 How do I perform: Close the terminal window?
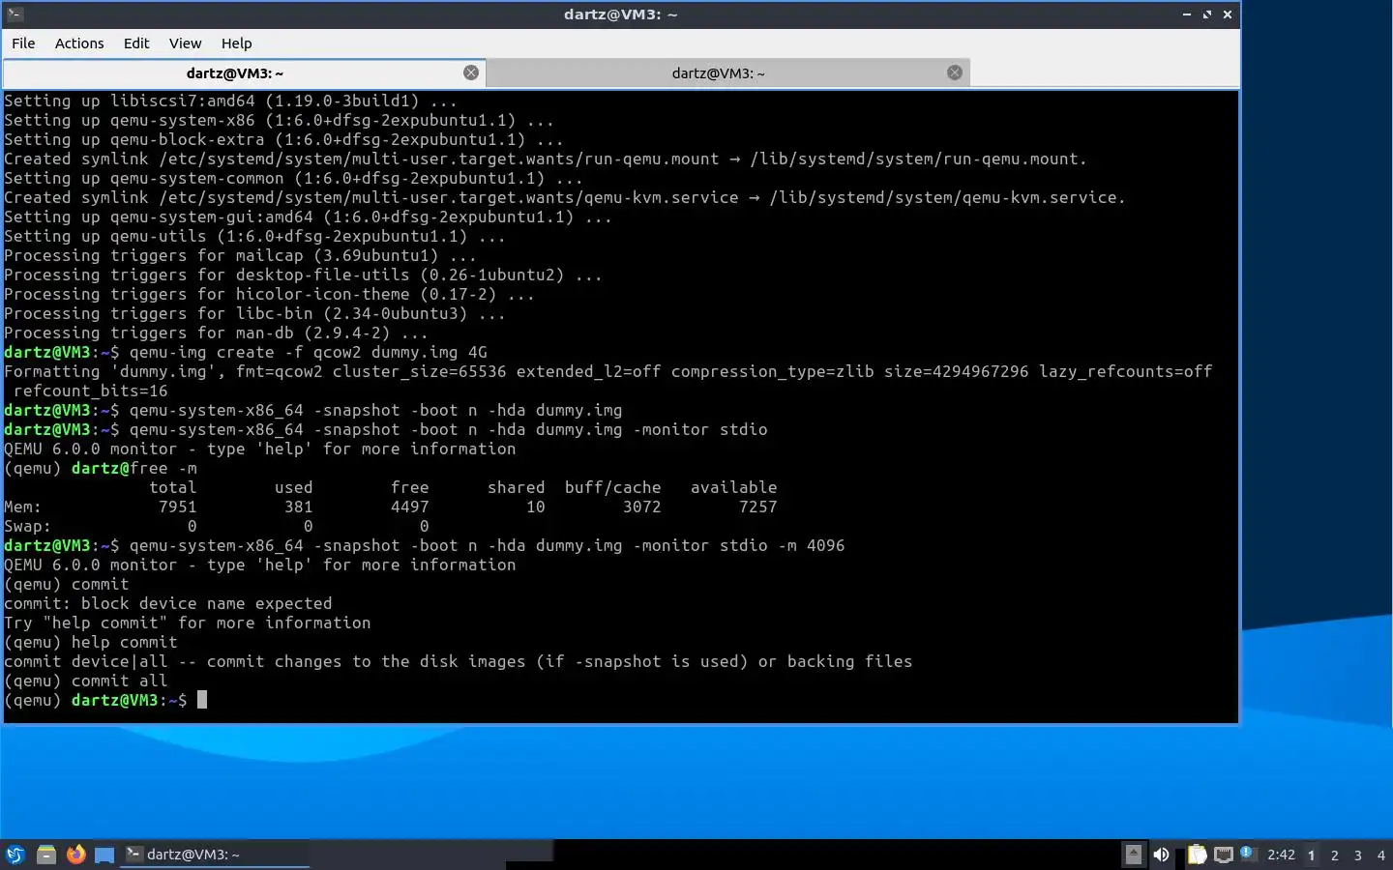tap(1228, 14)
